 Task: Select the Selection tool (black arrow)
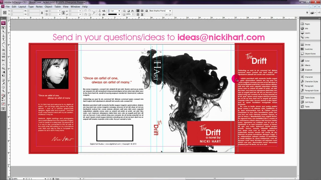click(4, 27)
